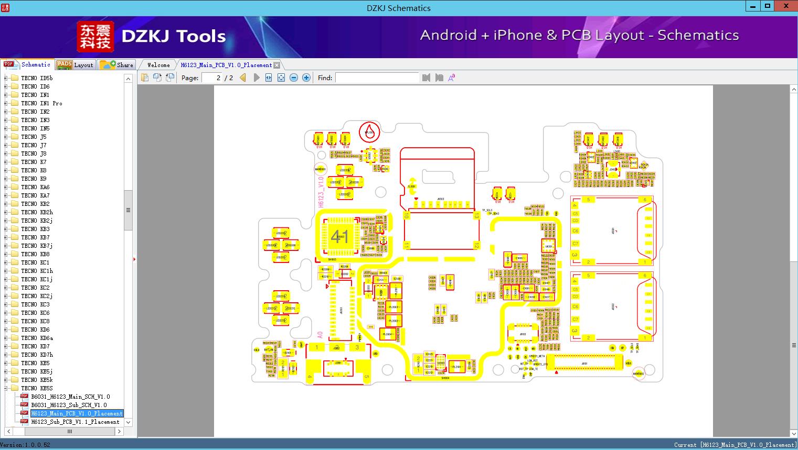The image size is (798, 450).
Task: Switch to the PADS Layout tab
Action: (x=75, y=65)
